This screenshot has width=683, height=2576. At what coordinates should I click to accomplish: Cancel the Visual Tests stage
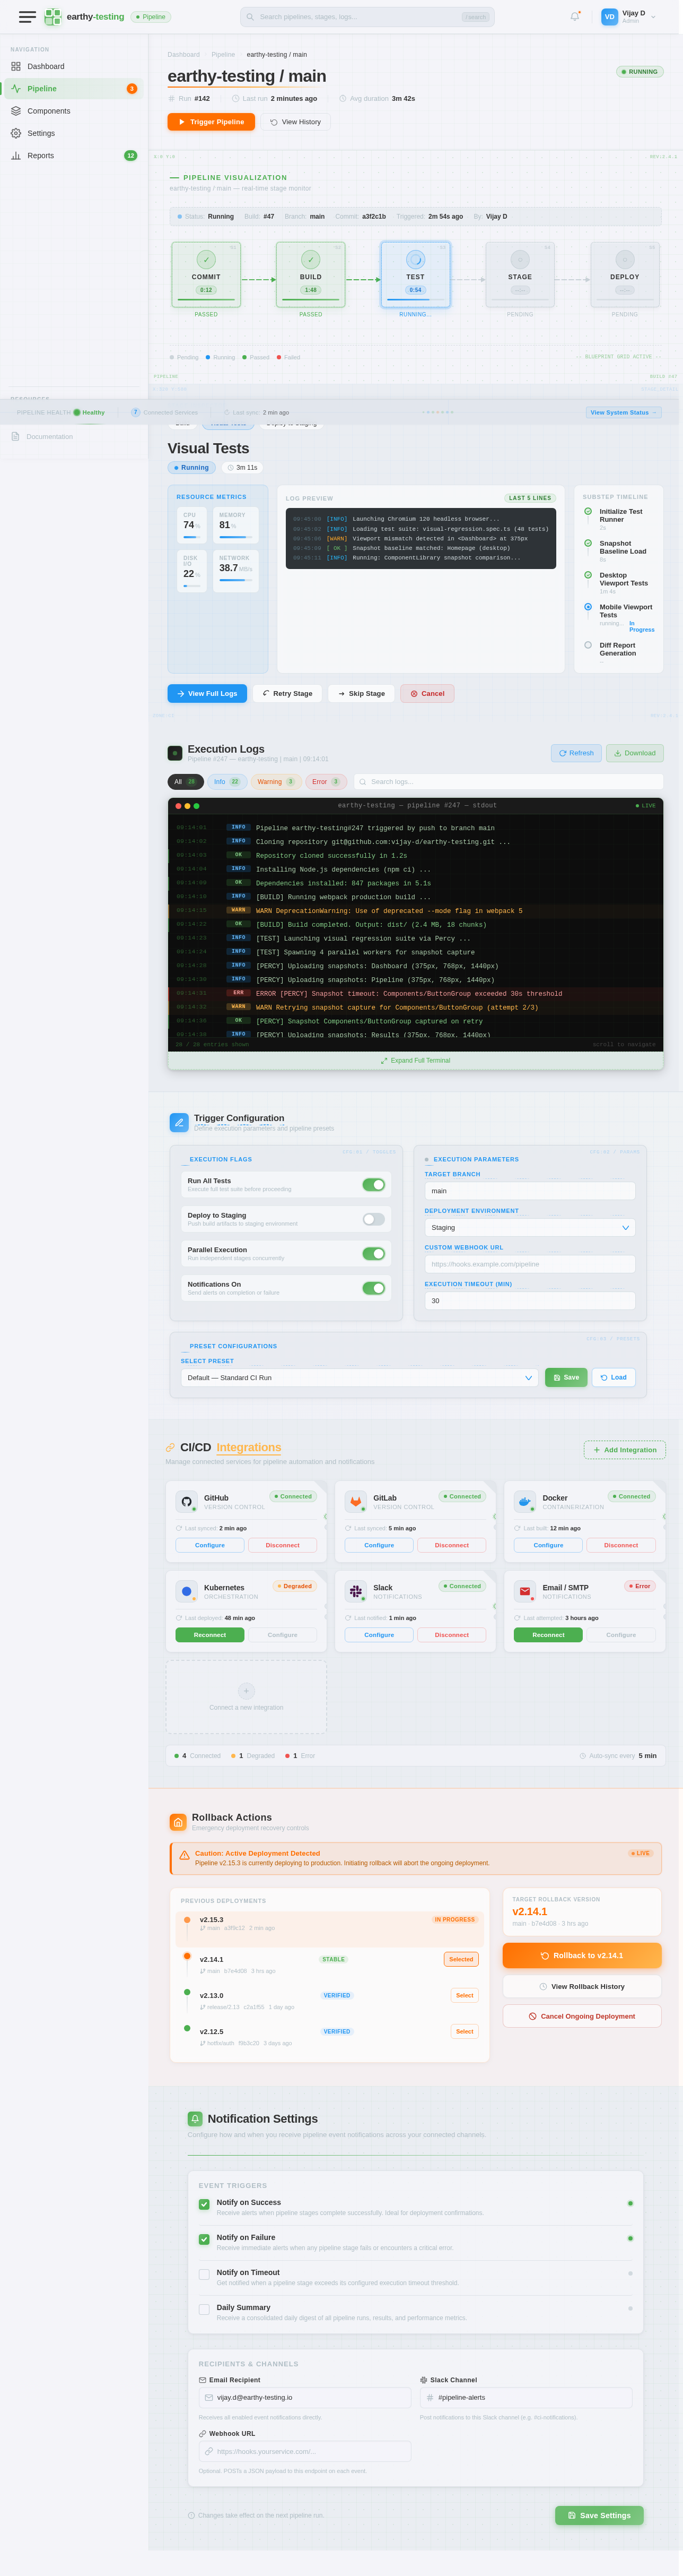(427, 693)
